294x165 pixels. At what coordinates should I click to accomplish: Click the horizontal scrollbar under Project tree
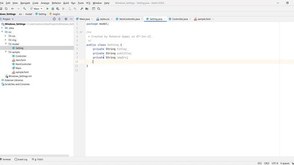pos(34,156)
